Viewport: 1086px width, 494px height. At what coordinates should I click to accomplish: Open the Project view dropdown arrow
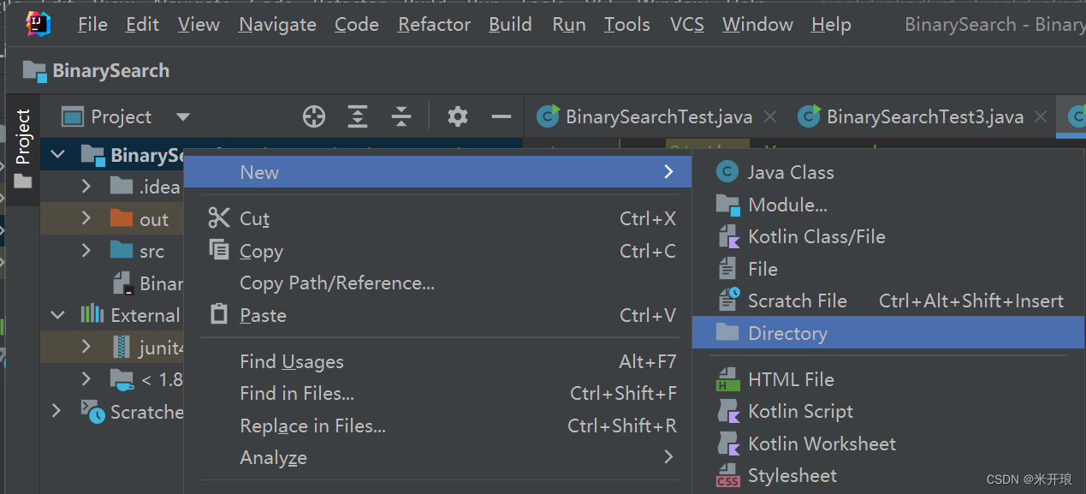pos(183,116)
